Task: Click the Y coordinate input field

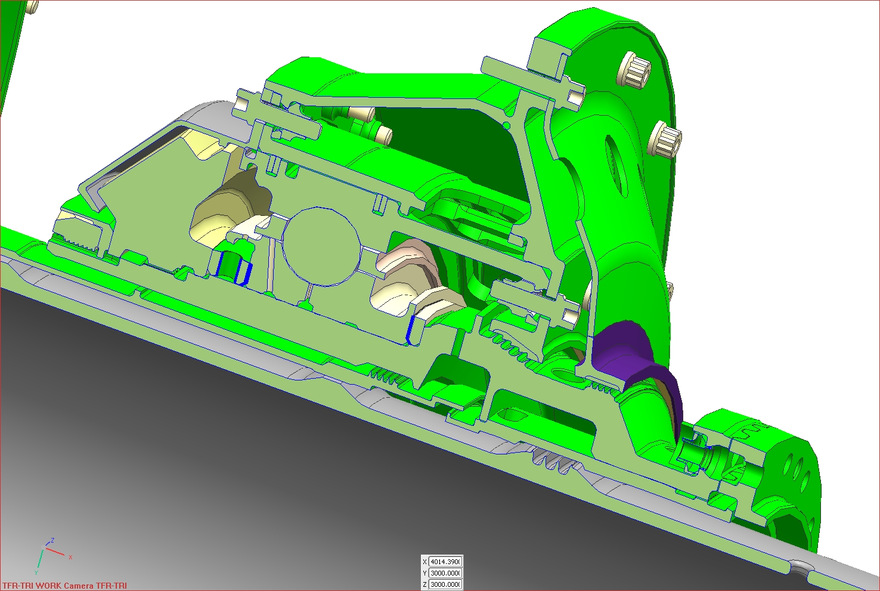Action: click(x=445, y=573)
